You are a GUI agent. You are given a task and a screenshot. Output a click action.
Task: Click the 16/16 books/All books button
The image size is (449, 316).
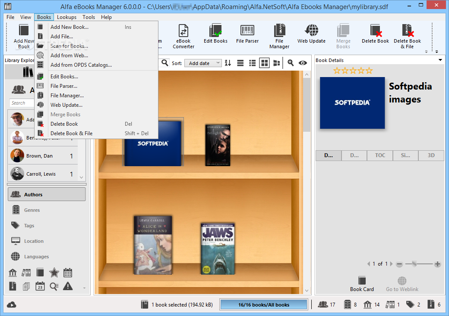263,304
